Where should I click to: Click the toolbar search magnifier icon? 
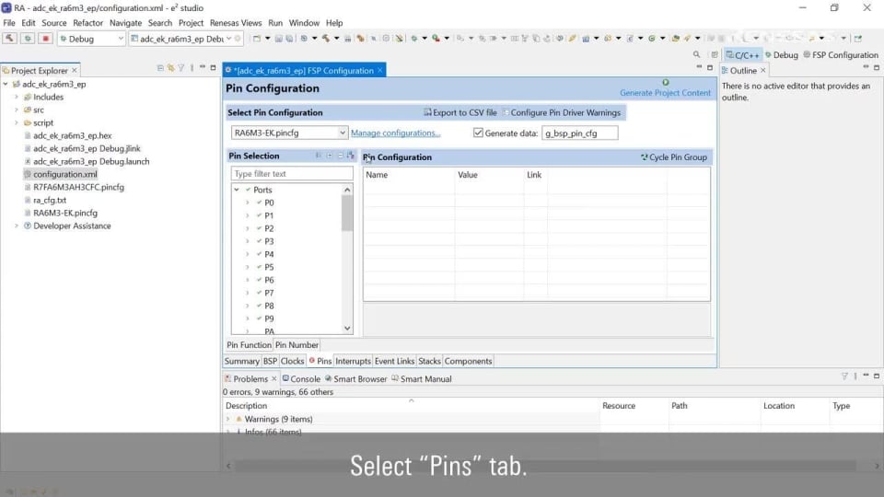(697, 55)
